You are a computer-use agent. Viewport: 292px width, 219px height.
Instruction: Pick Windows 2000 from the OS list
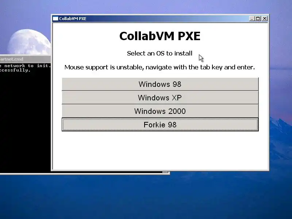pyautogui.click(x=160, y=111)
